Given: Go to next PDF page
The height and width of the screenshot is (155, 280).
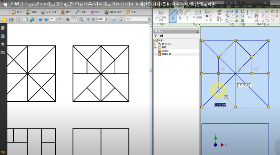Looking at the screenshot, I should [46, 19].
